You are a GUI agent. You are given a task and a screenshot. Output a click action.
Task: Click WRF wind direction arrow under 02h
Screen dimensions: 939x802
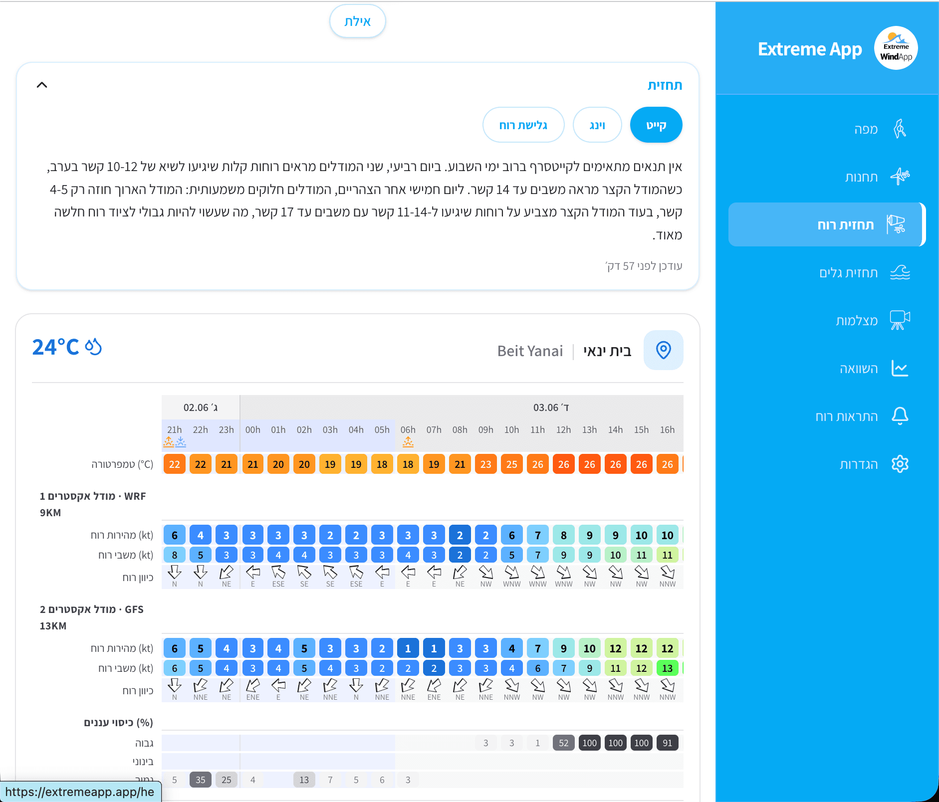point(304,572)
